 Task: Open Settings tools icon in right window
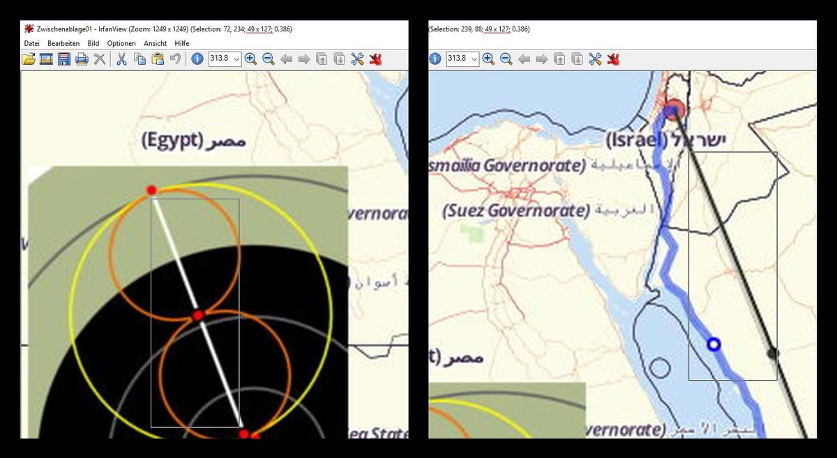(596, 59)
